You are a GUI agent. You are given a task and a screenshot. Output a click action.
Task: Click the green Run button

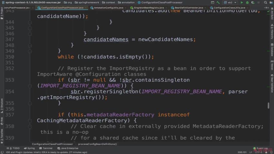tap(242, 2)
